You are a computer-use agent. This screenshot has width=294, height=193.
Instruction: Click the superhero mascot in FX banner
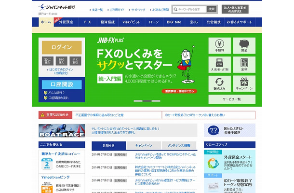pos(186,64)
